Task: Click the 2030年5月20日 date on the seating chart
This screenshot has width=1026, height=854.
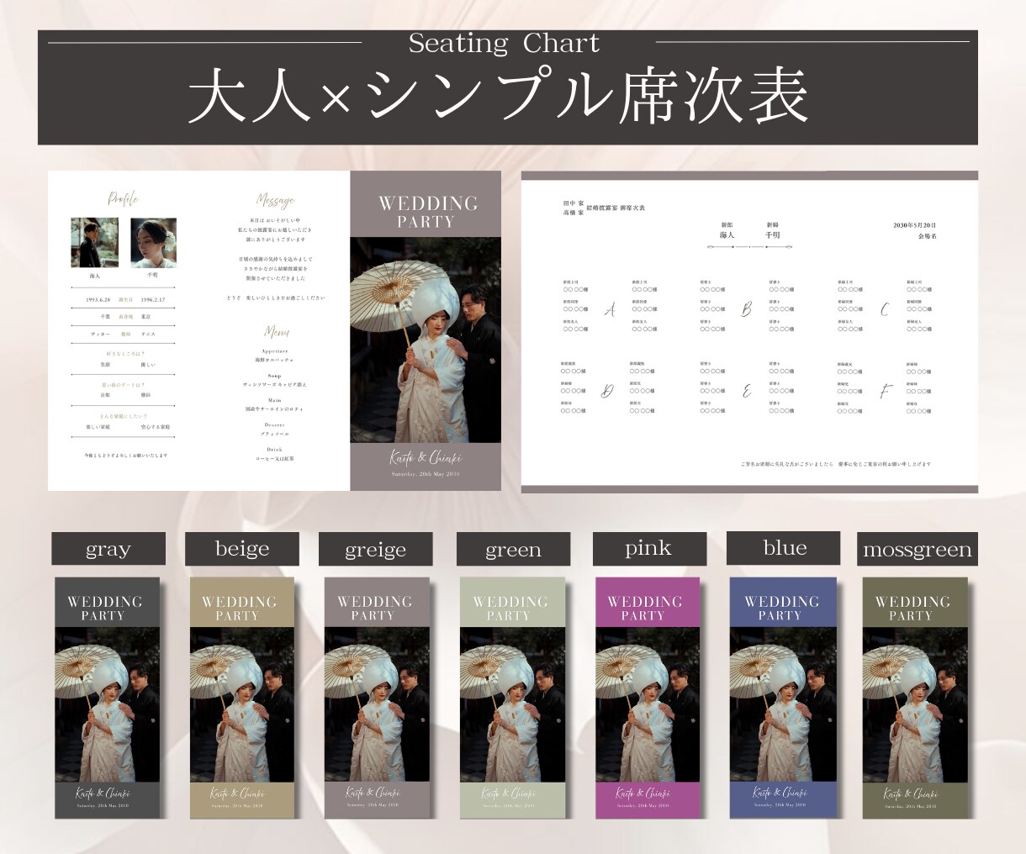Action: tap(914, 225)
